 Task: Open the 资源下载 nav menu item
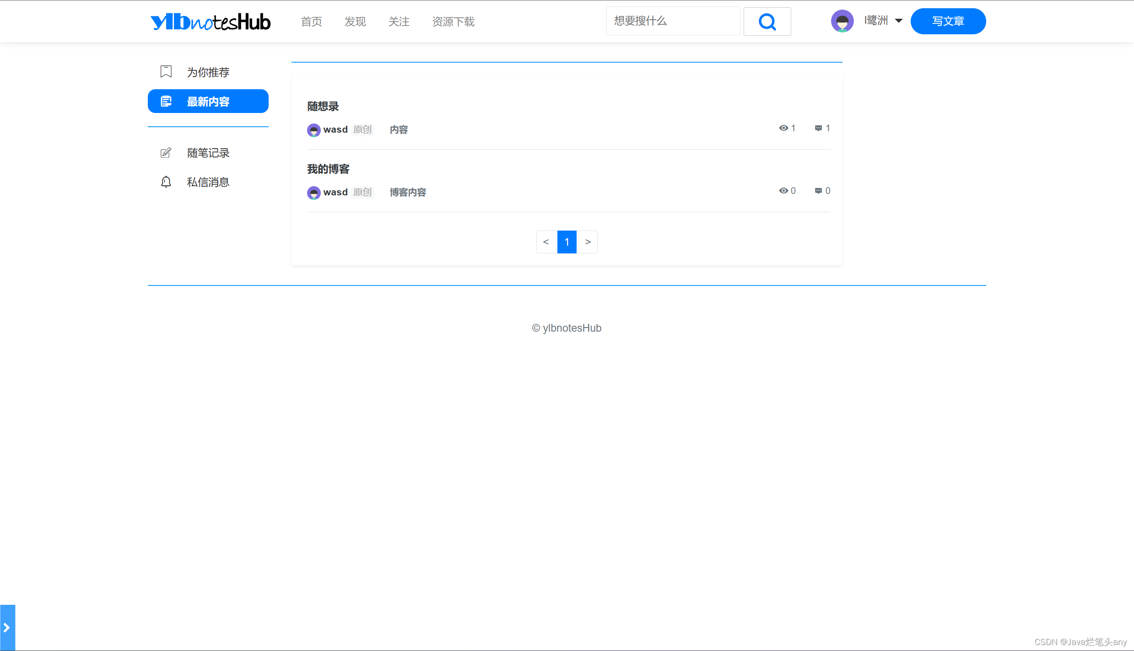pyautogui.click(x=453, y=22)
